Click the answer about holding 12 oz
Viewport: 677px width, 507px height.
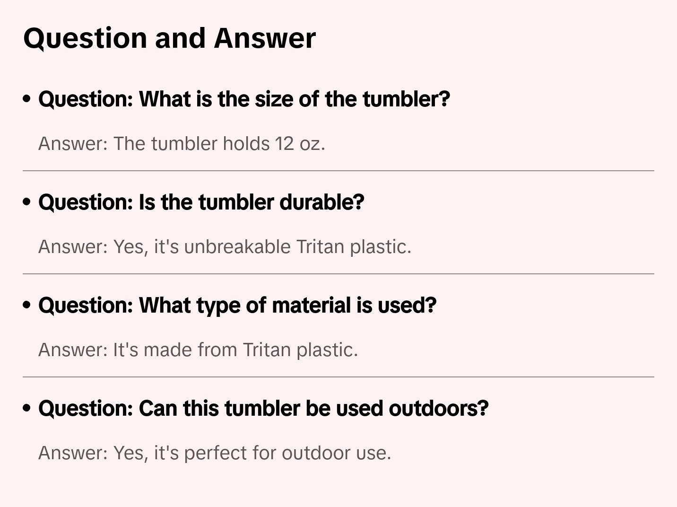pyautogui.click(x=182, y=143)
